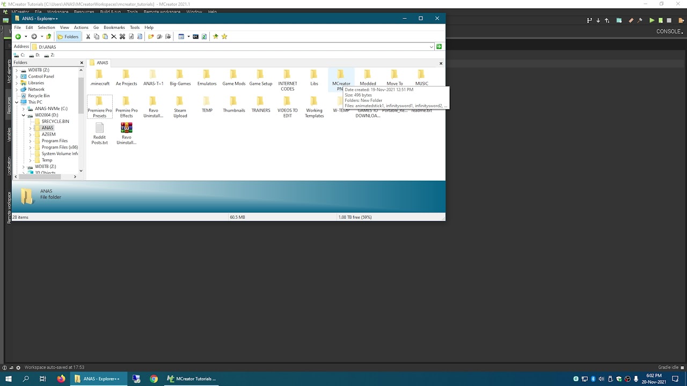This screenshot has height=386, width=687.
Task: Toggle the Folders pane button
Action: point(68,36)
